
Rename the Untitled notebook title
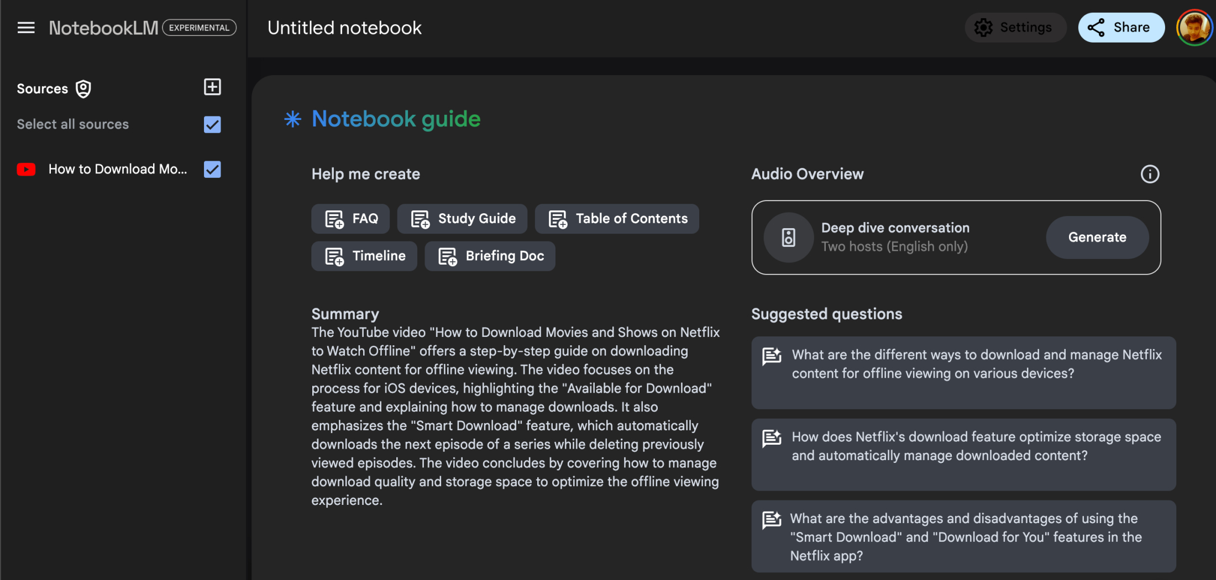pyautogui.click(x=344, y=28)
